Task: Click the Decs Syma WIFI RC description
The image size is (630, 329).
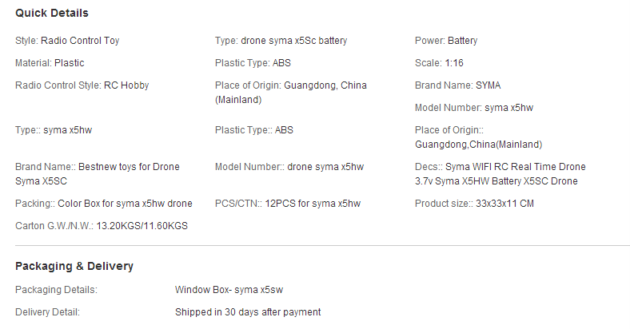Action: [x=500, y=174]
